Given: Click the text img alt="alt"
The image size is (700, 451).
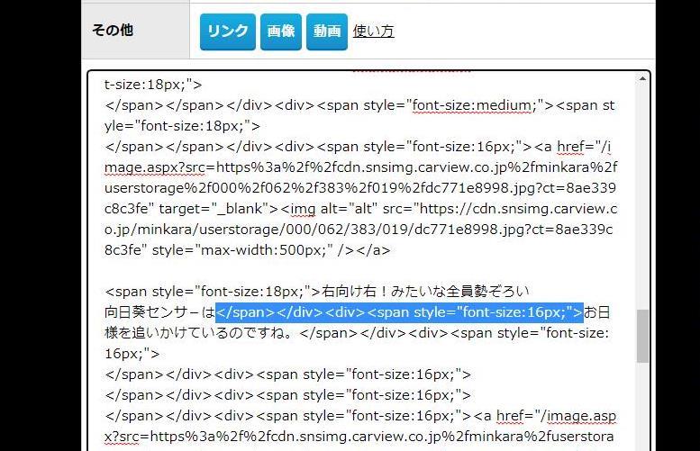Looking at the screenshot, I should (x=334, y=209).
